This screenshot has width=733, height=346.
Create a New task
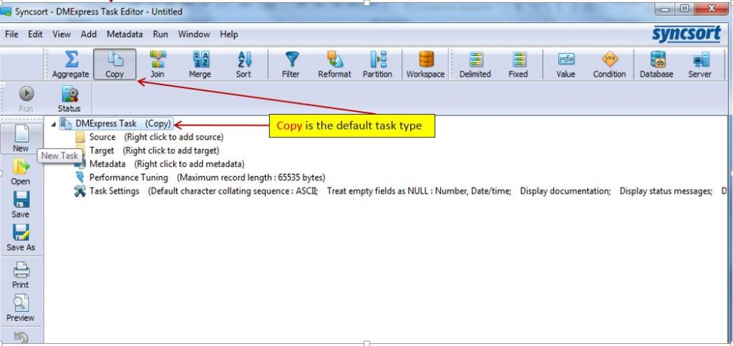point(21,138)
